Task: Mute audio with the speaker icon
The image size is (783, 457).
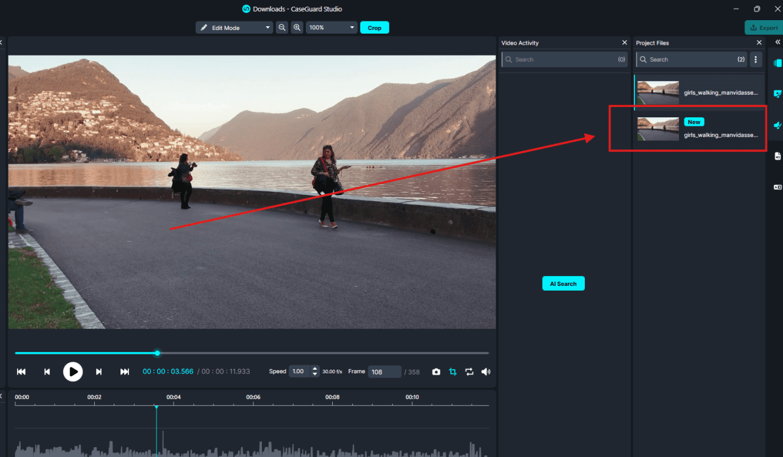Action: [486, 371]
